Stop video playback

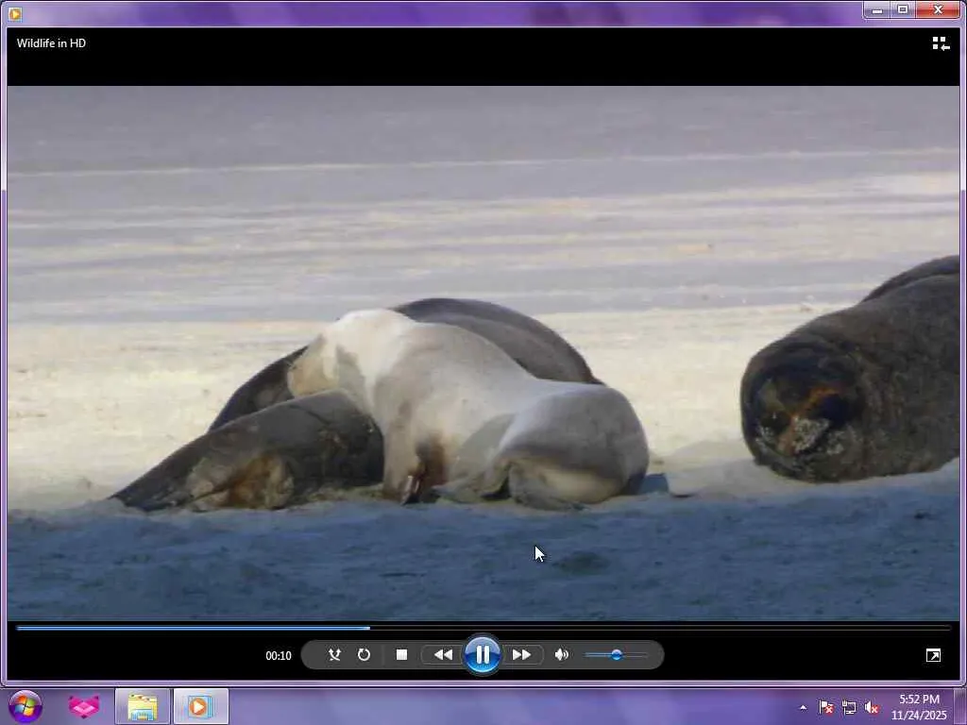pyautogui.click(x=401, y=654)
